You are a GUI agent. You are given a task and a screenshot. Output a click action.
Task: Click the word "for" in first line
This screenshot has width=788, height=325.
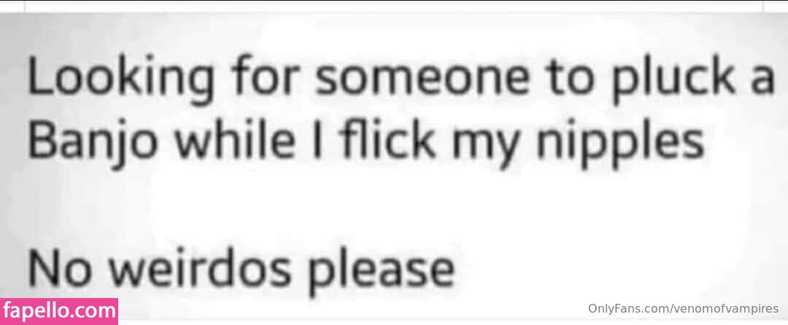click(266, 77)
